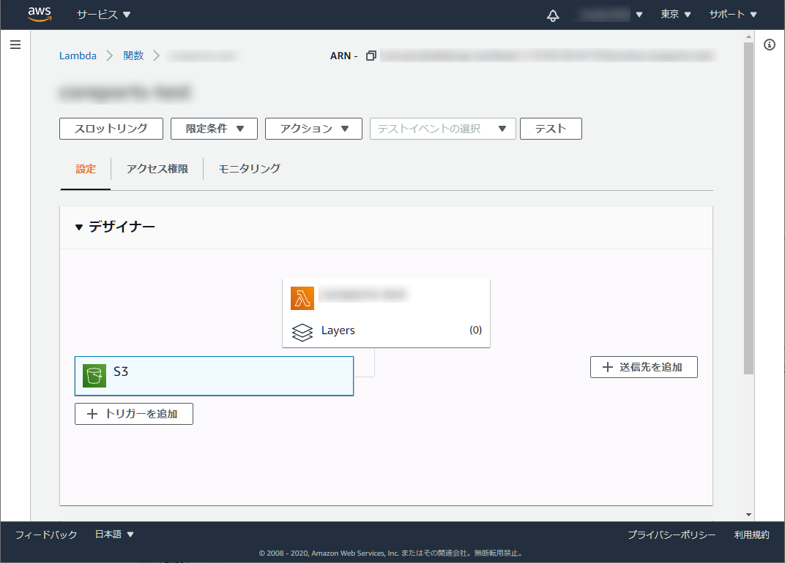Open the サービス menu

coord(104,15)
